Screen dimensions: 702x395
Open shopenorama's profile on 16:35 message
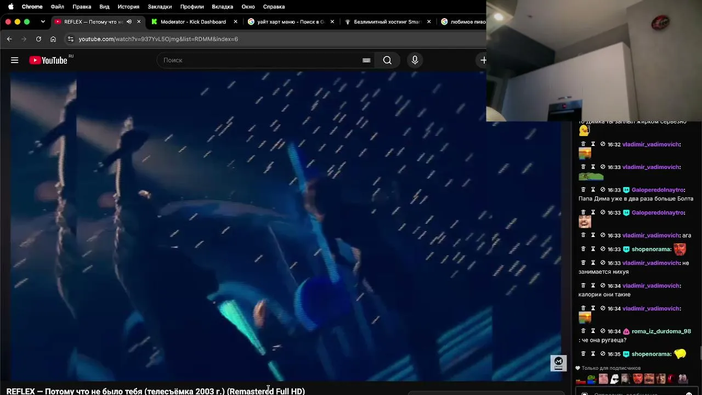652,354
